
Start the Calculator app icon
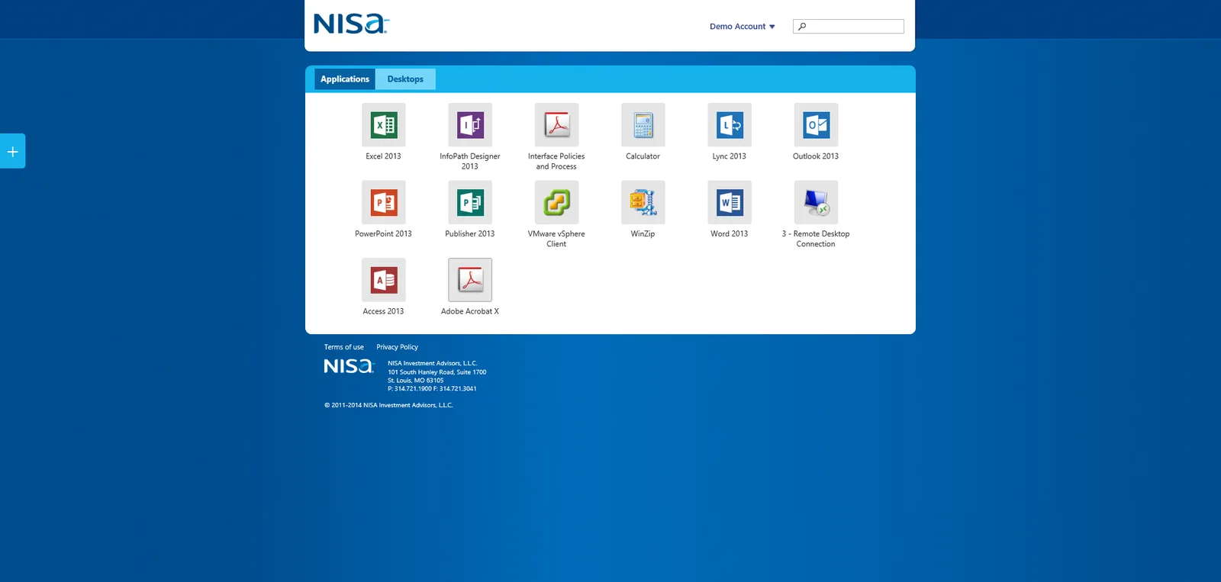643,125
